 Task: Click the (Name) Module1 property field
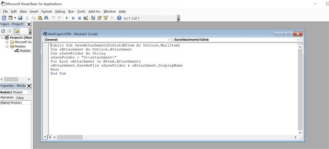pos(16,103)
